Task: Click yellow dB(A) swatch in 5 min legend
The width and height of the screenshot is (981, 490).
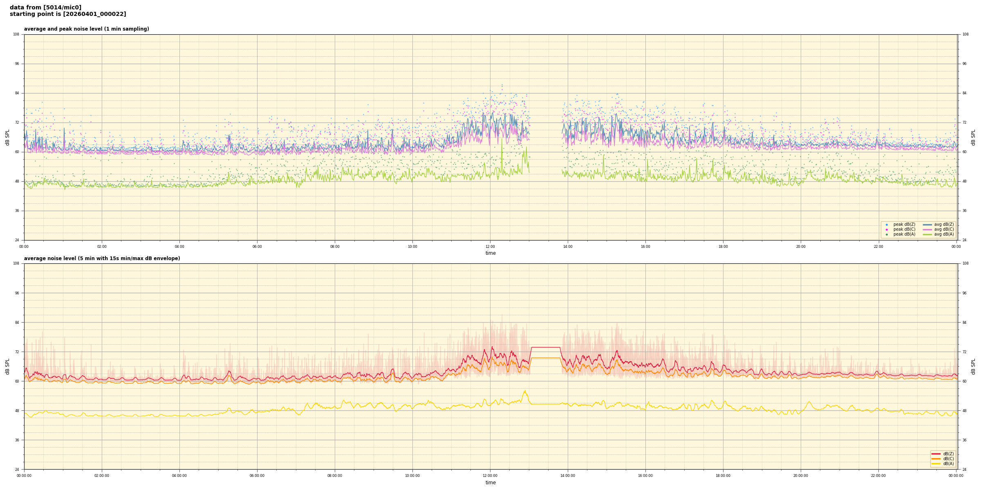Action: coord(936,463)
